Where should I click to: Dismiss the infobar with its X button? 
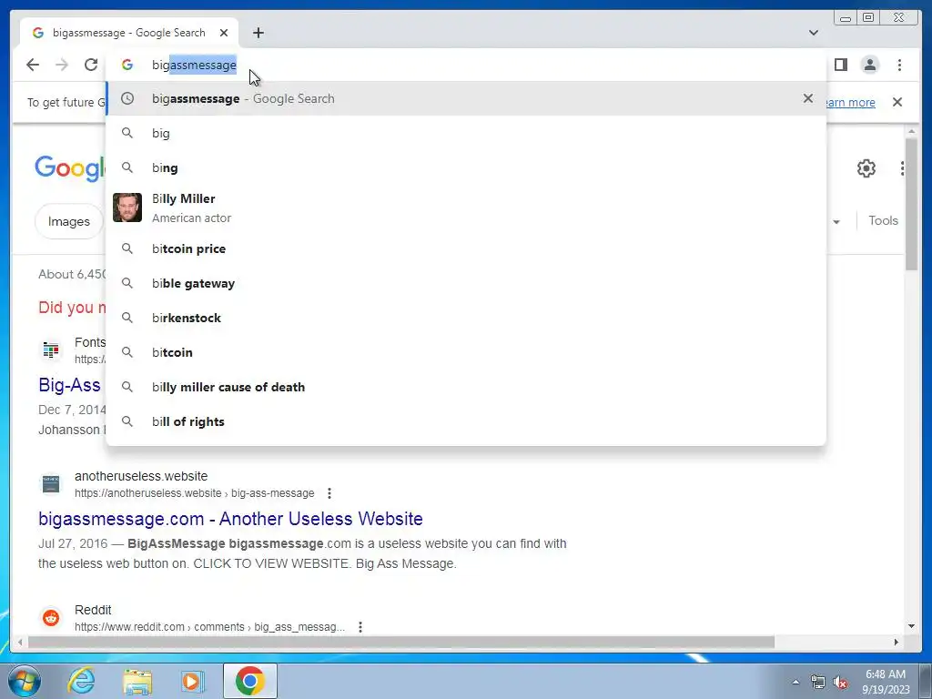pyautogui.click(x=897, y=102)
